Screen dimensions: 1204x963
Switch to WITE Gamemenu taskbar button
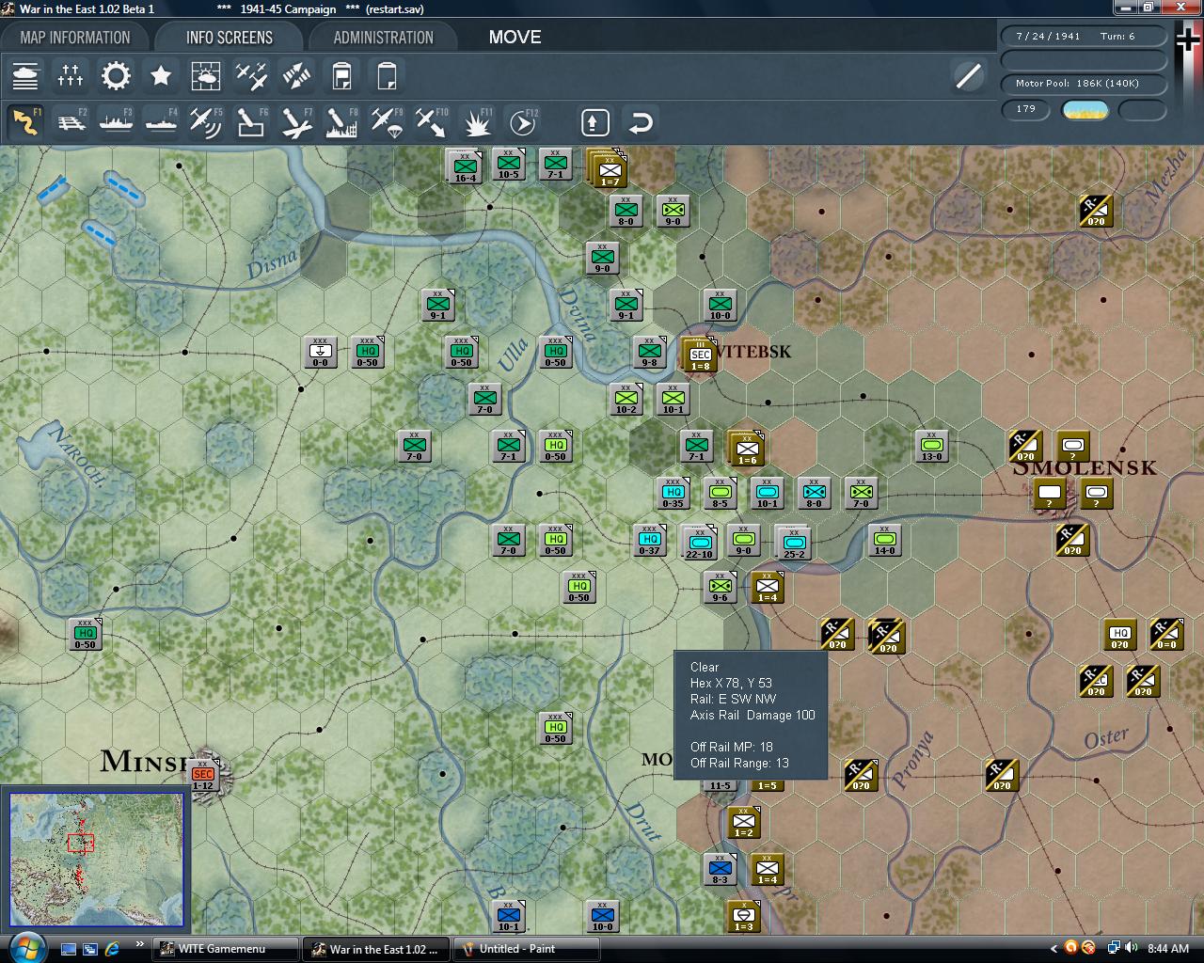click(x=226, y=949)
